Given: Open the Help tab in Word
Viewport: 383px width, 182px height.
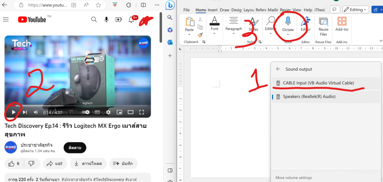Looking at the screenshot, I should pos(308,10).
